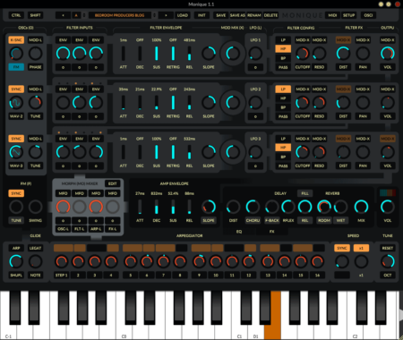Click the LFO 3 knob
403x340 pixels.
tap(255, 152)
